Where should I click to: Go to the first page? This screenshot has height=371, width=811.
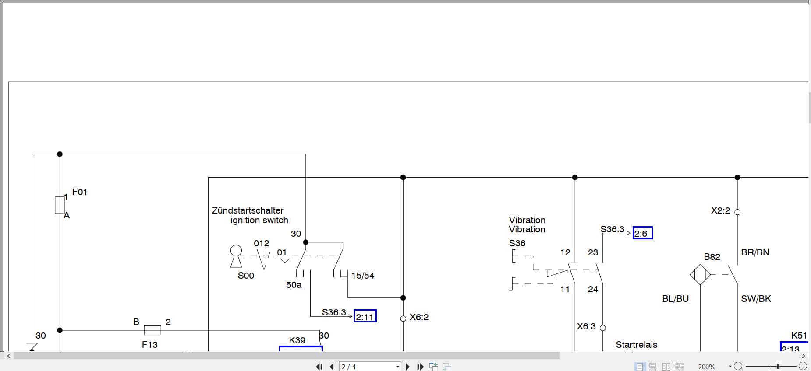319,367
